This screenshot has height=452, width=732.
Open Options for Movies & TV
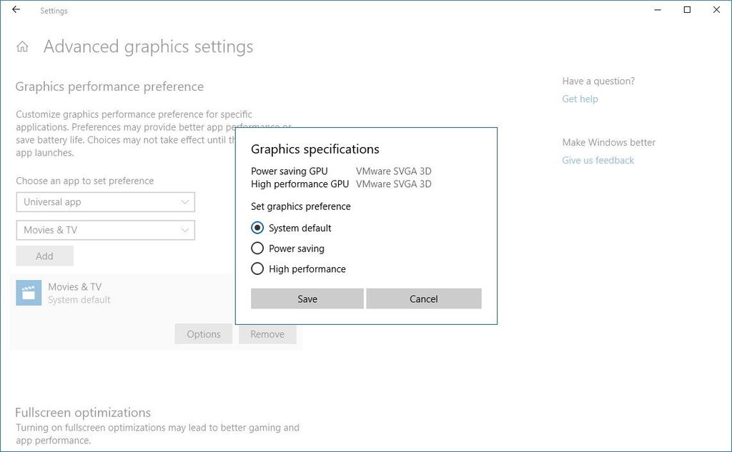pyautogui.click(x=203, y=333)
